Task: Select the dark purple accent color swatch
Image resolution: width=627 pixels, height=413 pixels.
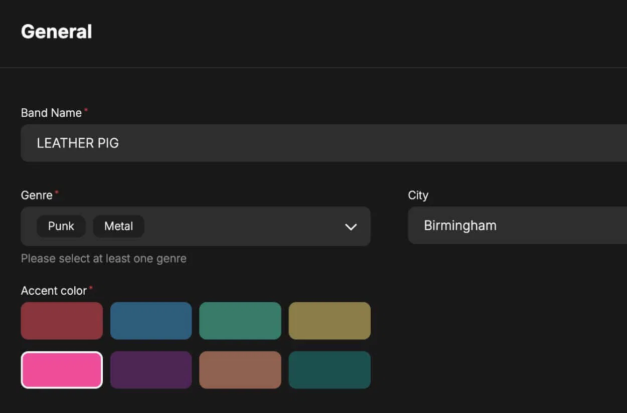Action: (x=151, y=370)
